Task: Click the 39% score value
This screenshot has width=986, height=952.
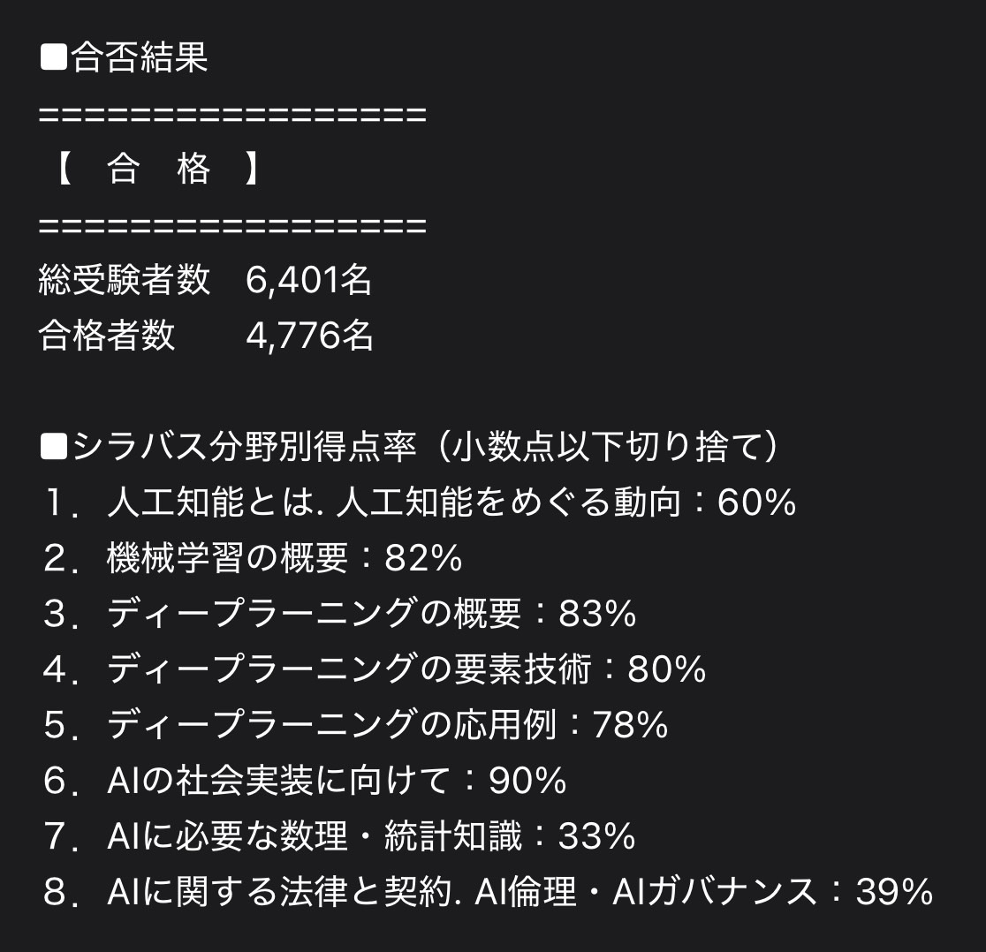Action: click(894, 892)
